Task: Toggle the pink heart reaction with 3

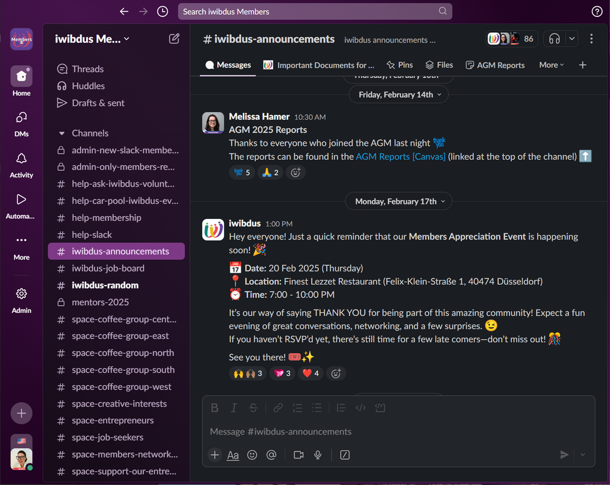Action: [282, 373]
